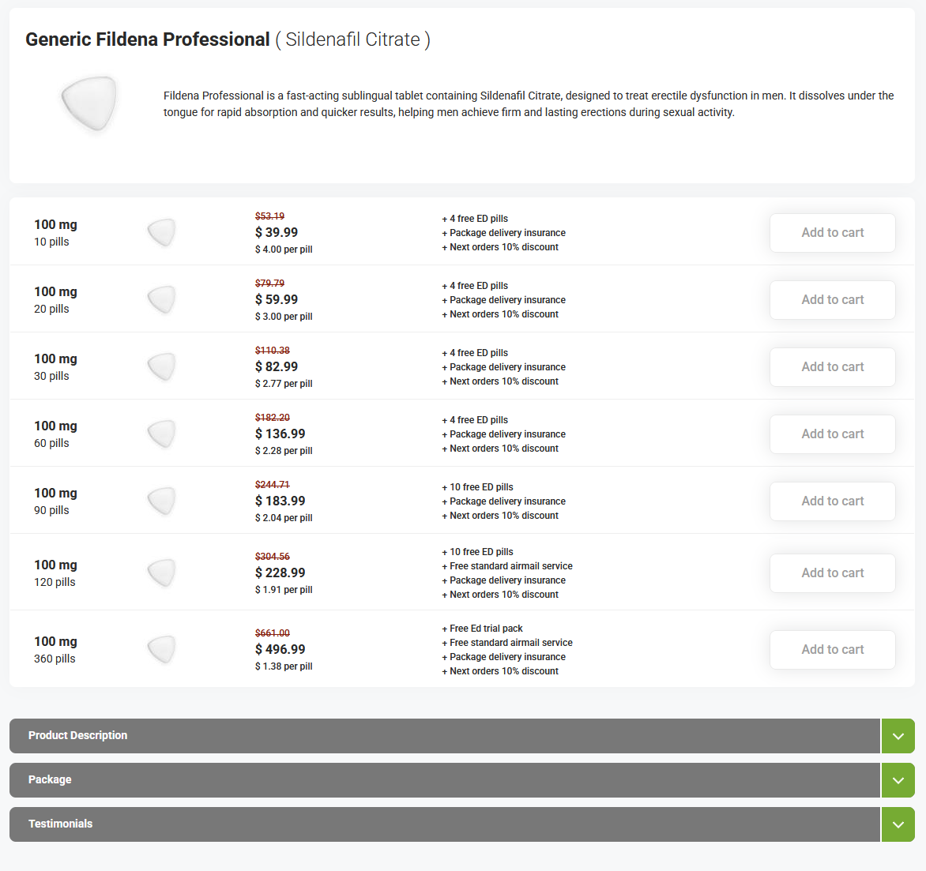The image size is (926, 871).
Task: Add the 10 pills package to cart
Action: click(832, 232)
